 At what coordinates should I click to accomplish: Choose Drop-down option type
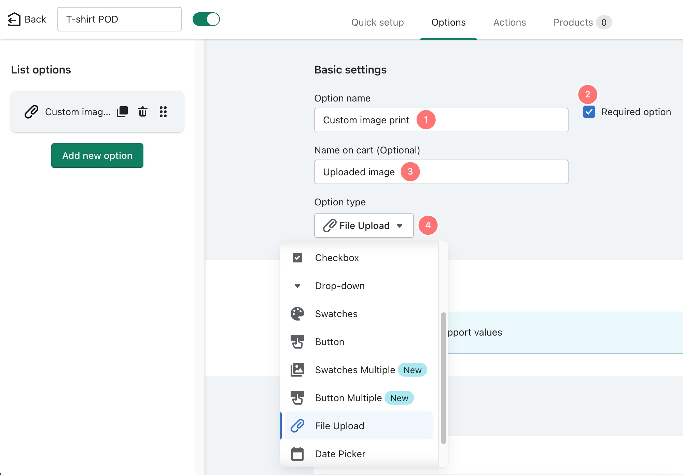coord(359,286)
